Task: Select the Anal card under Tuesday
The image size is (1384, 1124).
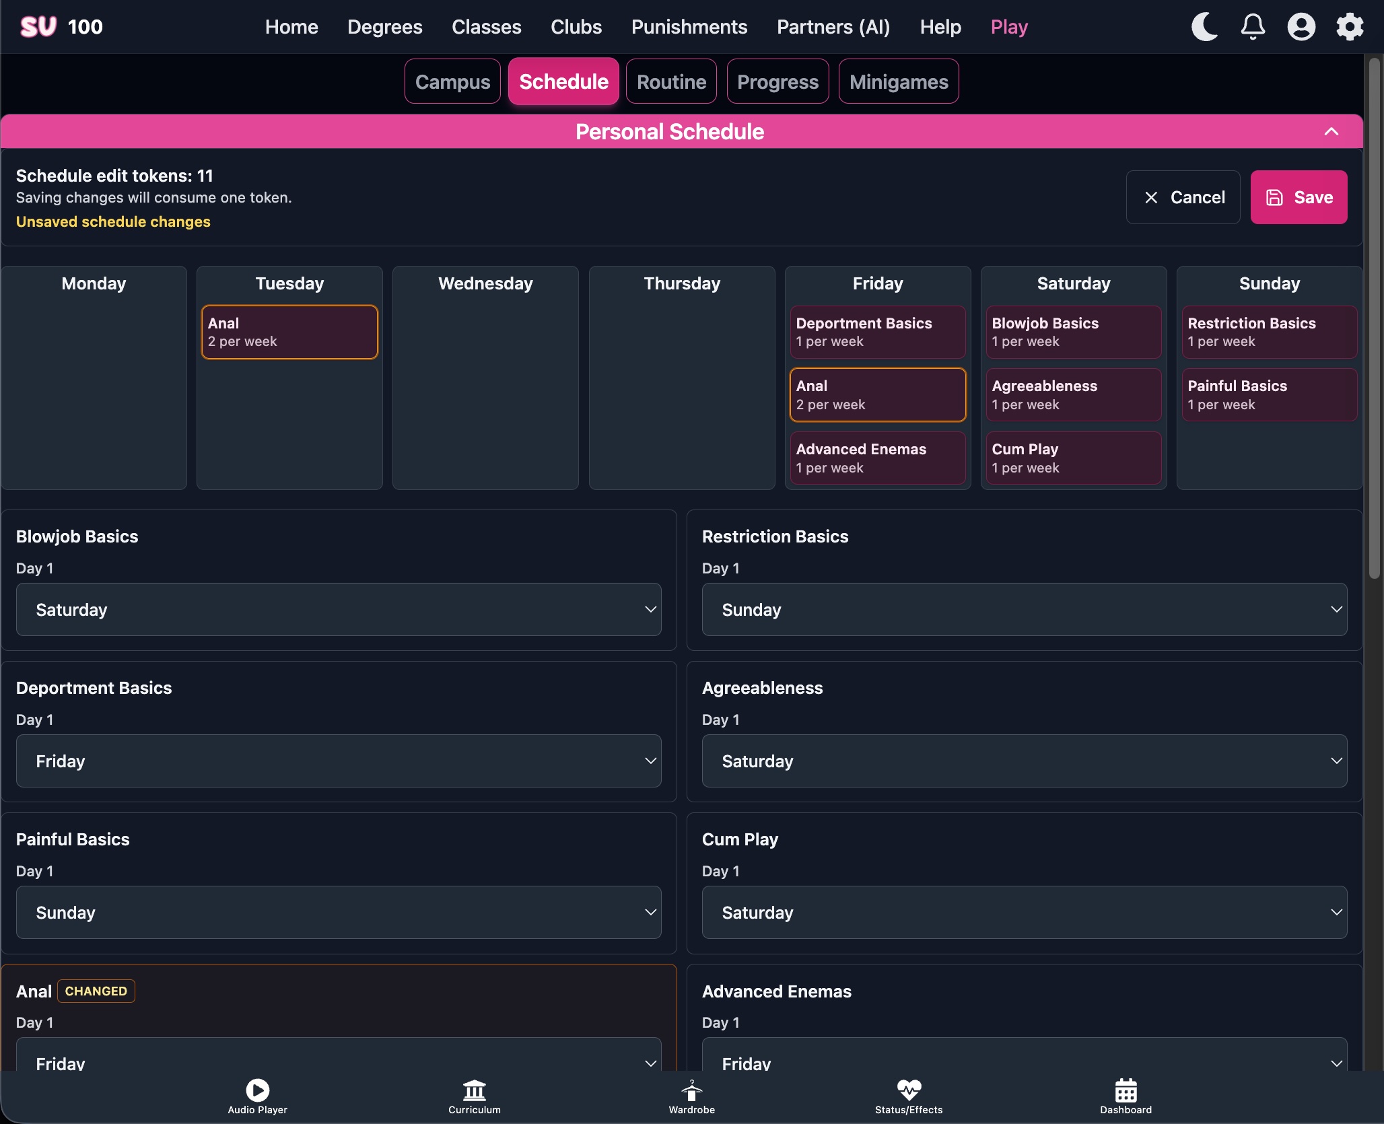Action: point(289,332)
